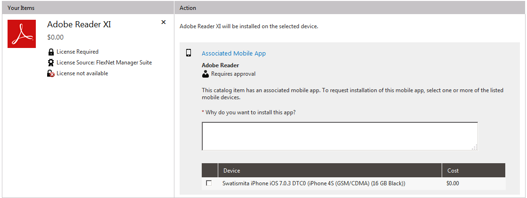Screen dimensions: 527x198
Task: Click the License Source: FlexNet Manager Suite text
Action: point(104,63)
